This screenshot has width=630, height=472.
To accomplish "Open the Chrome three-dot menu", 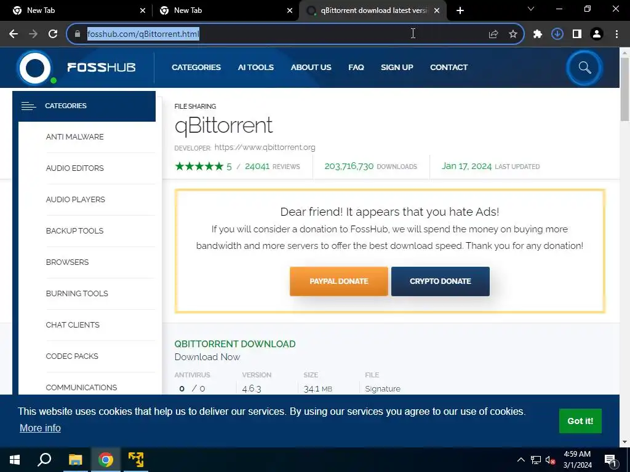I will [x=616, y=34].
